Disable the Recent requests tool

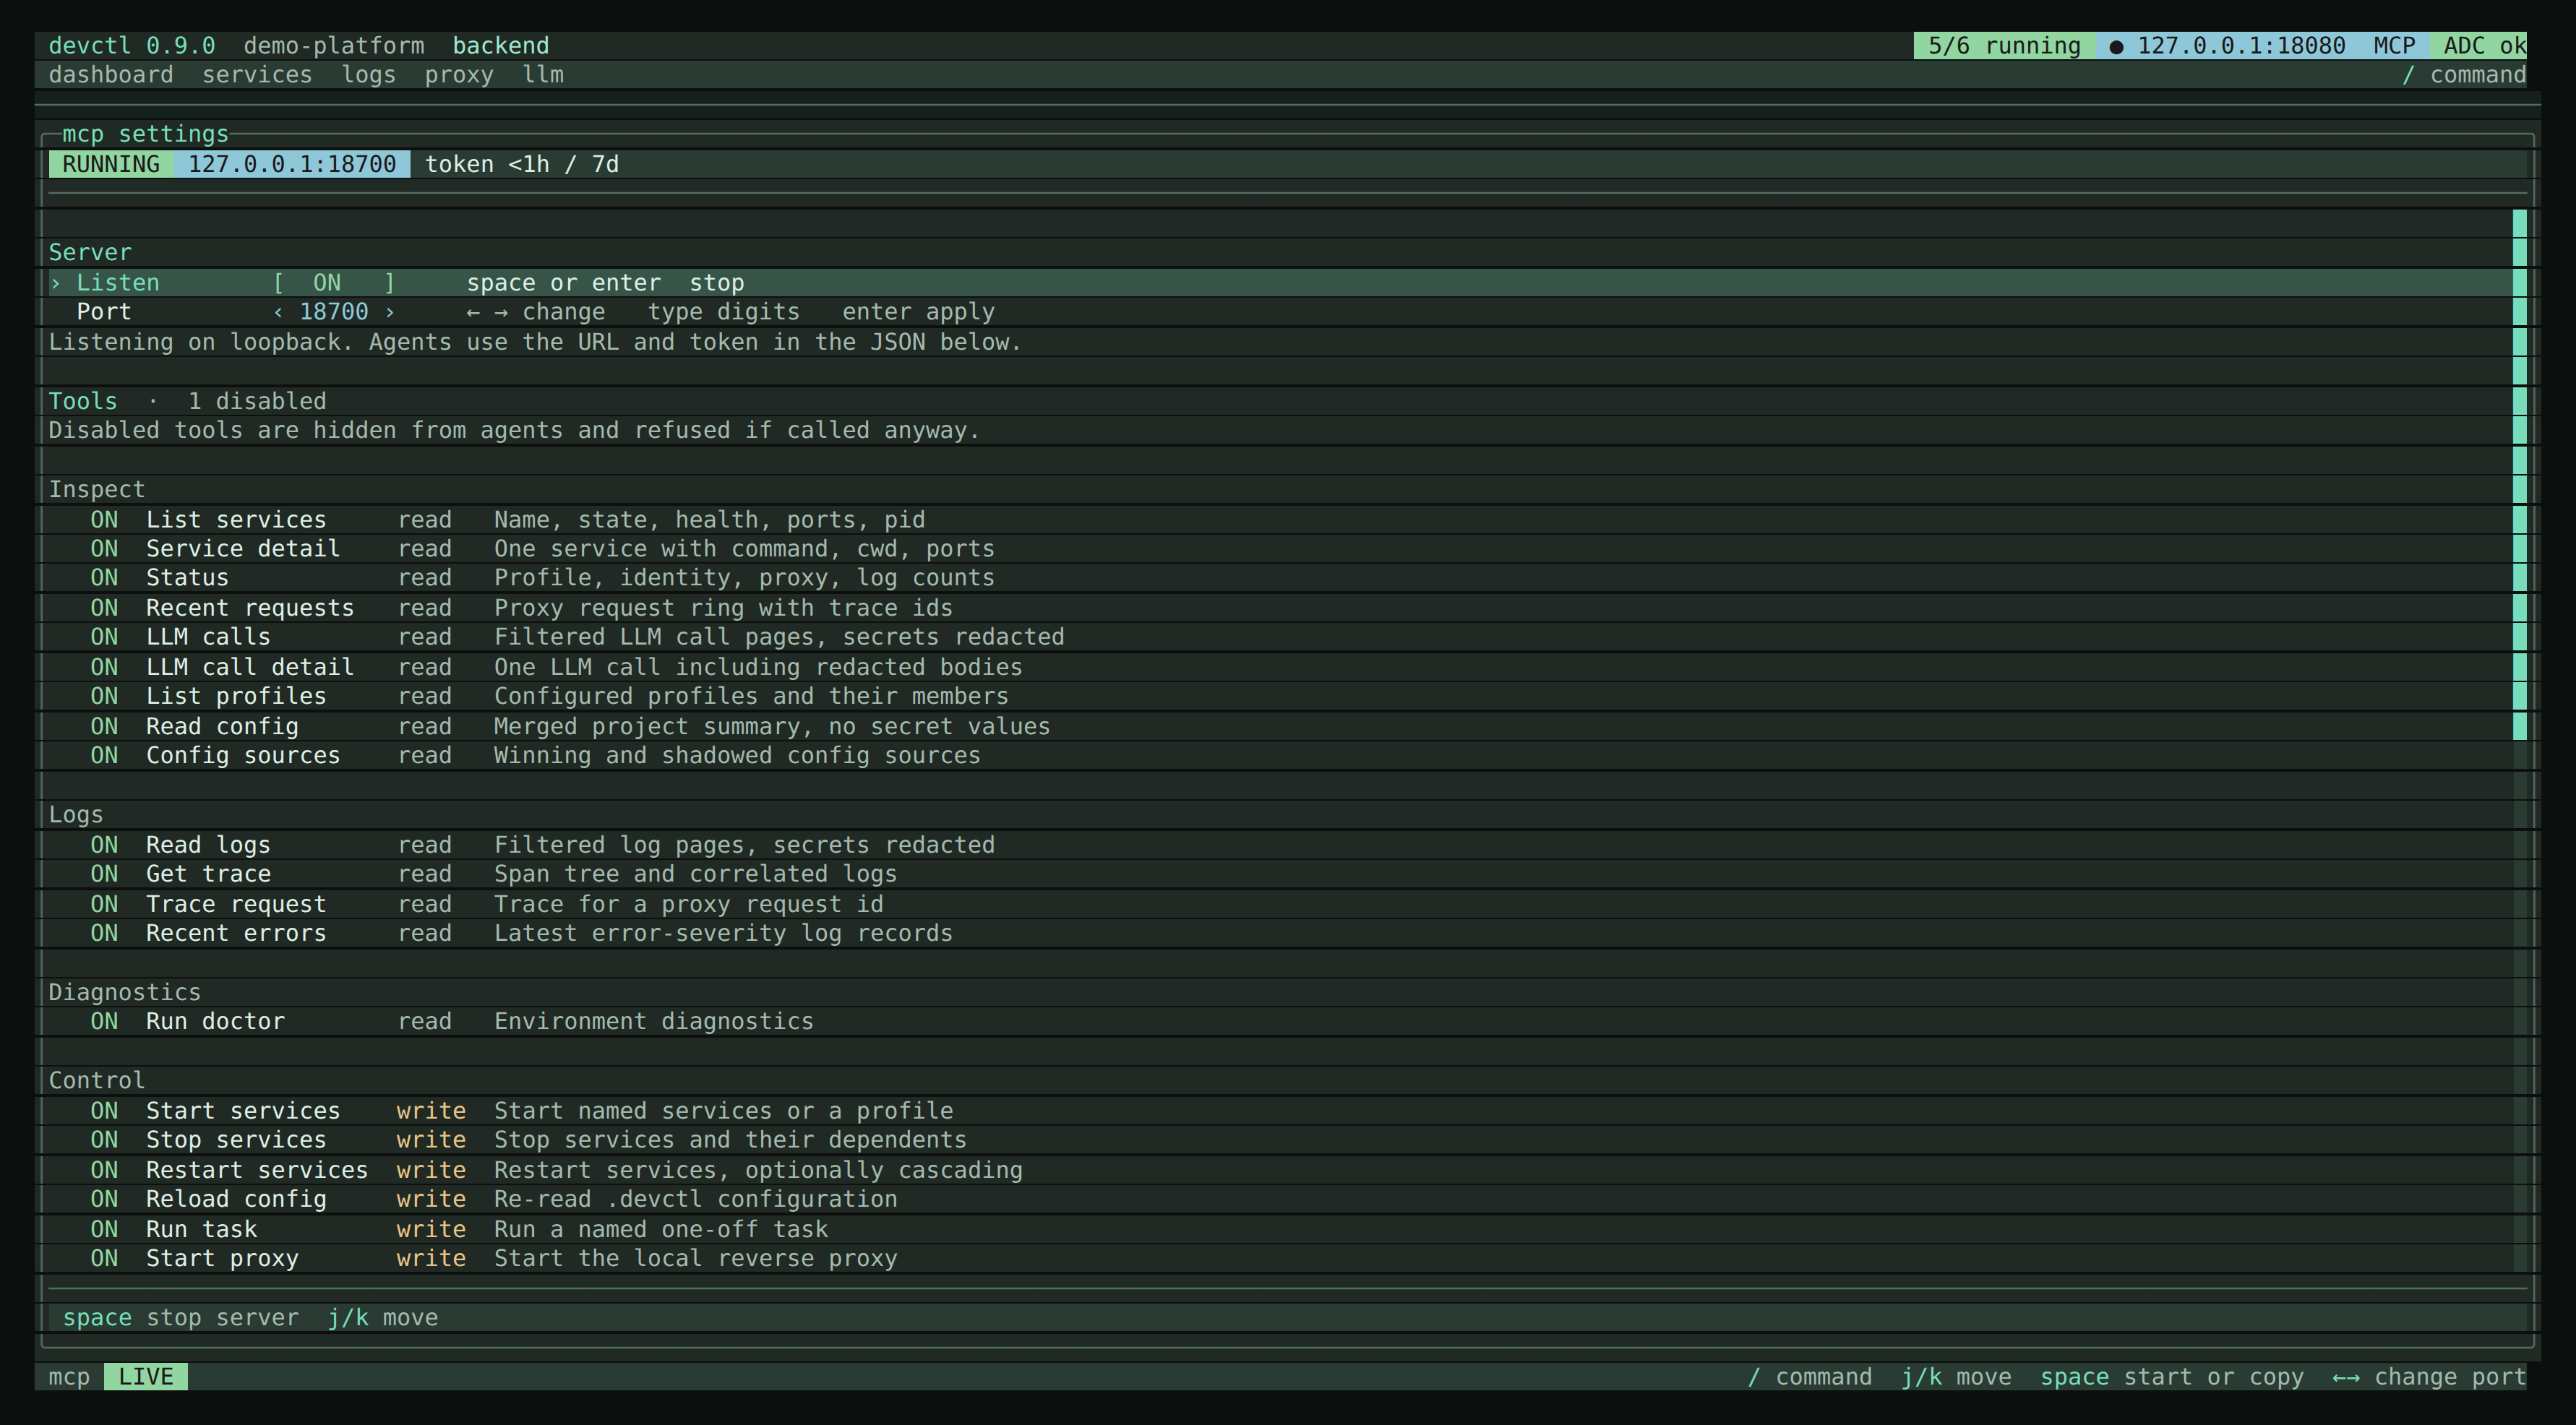[x=104, y=608]
